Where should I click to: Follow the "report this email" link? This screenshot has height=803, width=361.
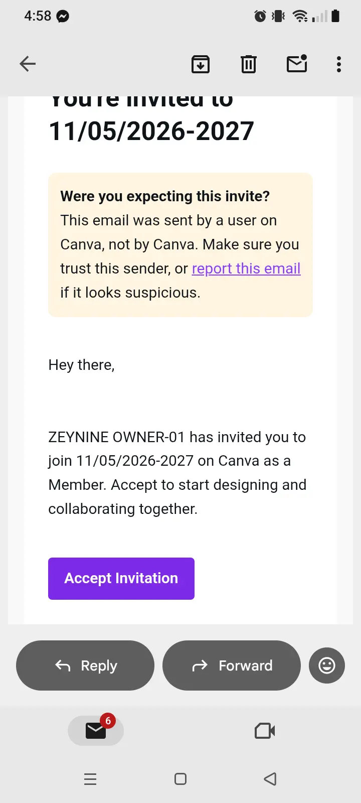click(246, 269)
